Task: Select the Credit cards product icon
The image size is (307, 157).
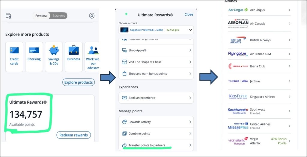Action: click(14, 50)
